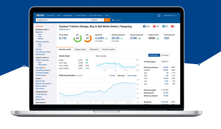Click the Google Plus 9.4K icon

(154, 26)
